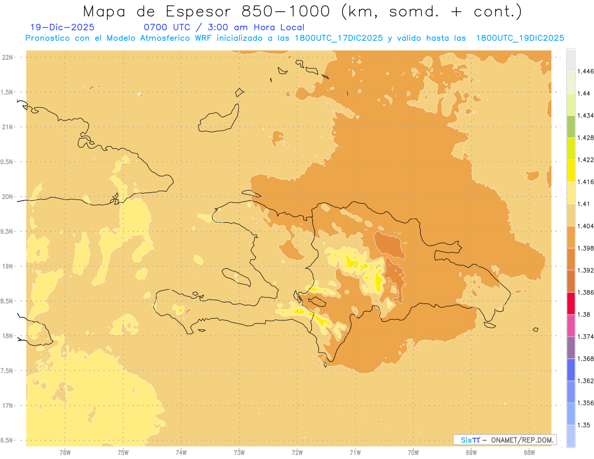Click the latitude axis label 17N
Image resolution: width=594 pixels, height=459 pixels.
click(x=7, y=406)
